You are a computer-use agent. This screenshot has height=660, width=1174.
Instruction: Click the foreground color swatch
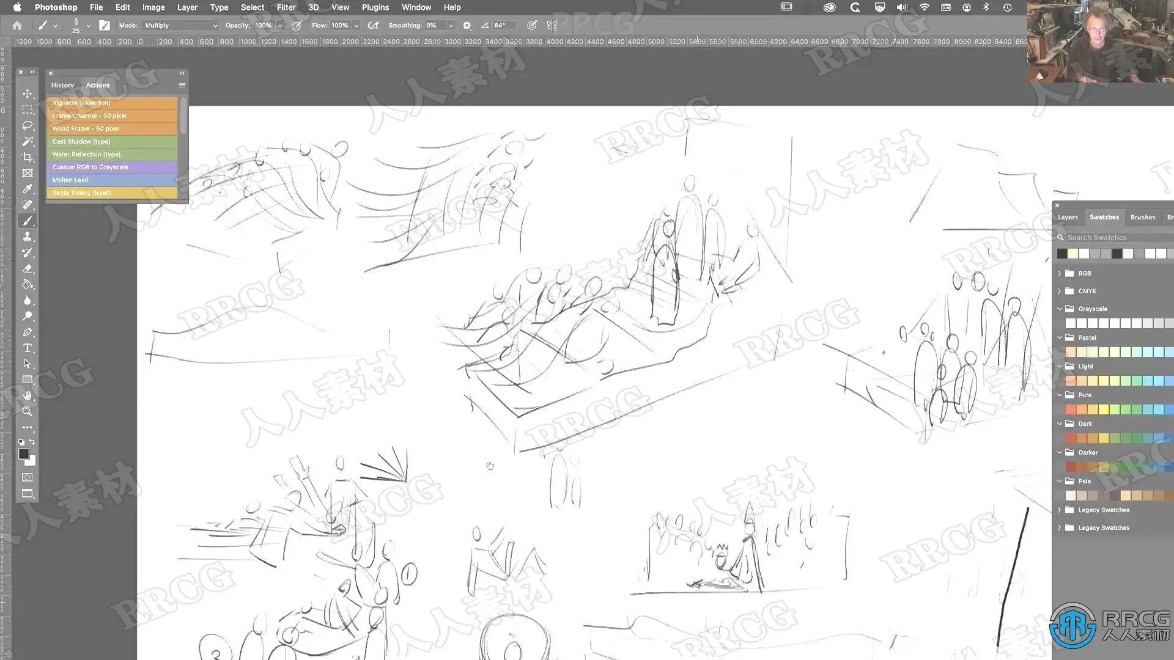[x=23, y=453]
